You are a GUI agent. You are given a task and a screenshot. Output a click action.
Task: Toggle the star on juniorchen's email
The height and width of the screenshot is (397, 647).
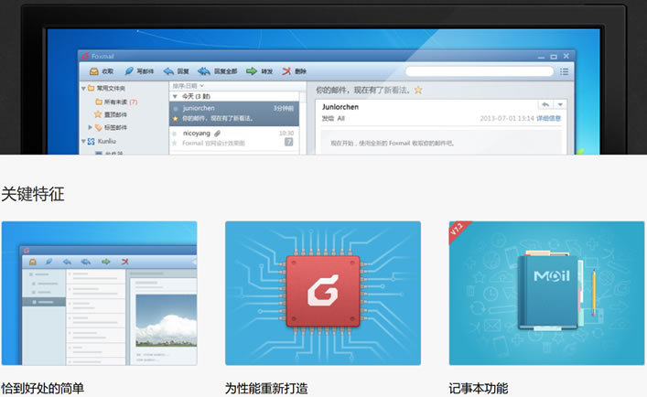[175, 119]
